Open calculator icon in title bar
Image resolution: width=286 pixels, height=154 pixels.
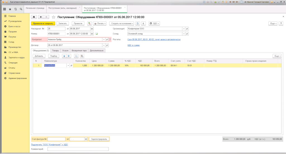click(x=223, y=2)
